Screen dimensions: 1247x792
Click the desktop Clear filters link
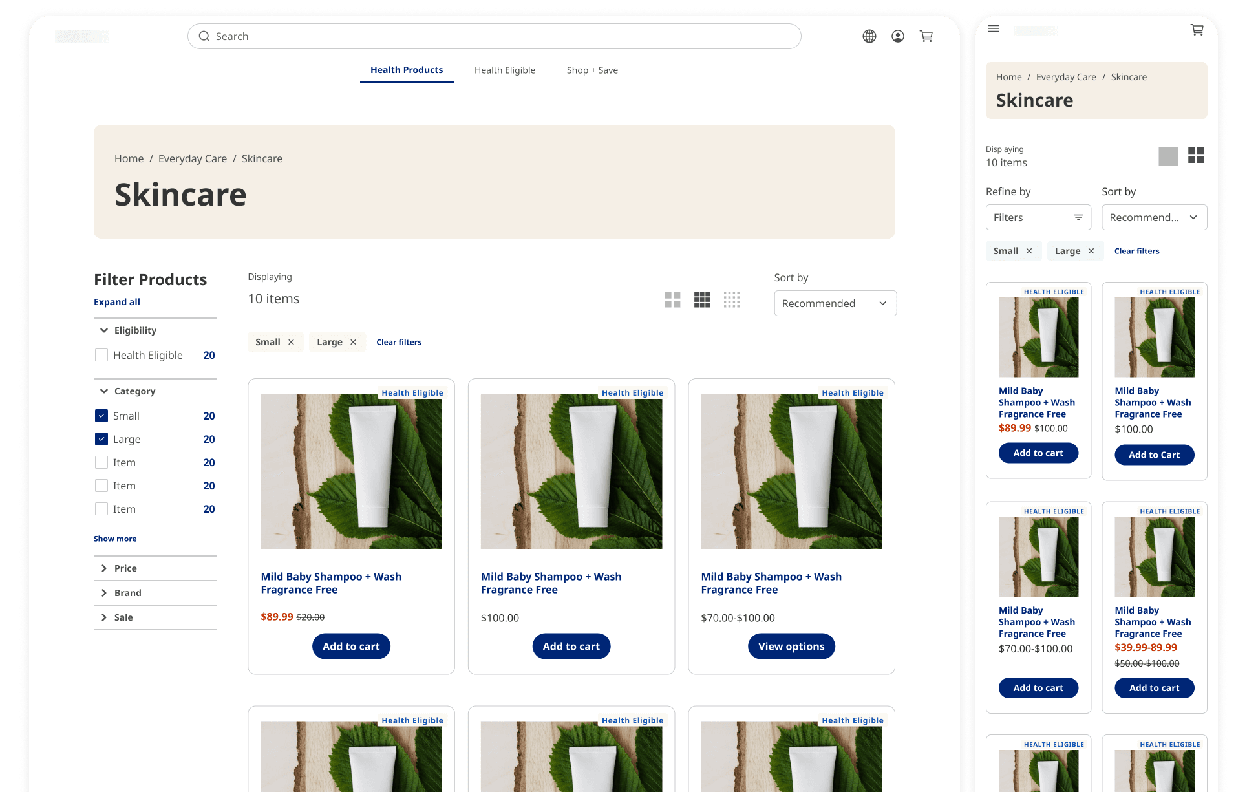(x=398, y=342)
